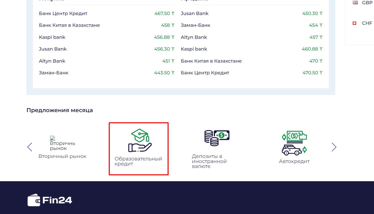This screenshot has height=214, width=374.
Task: Click the 456.30 ₸ buy rate
Action: coord(164,49)
